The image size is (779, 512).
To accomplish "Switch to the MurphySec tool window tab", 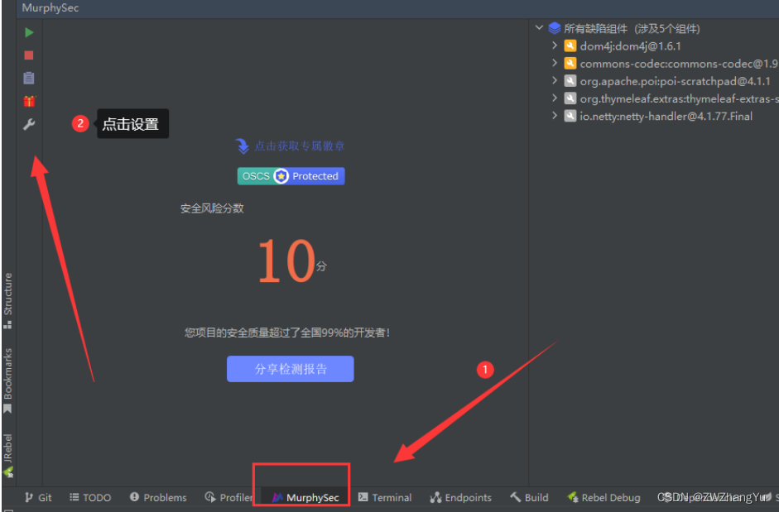I will [305, 497].
